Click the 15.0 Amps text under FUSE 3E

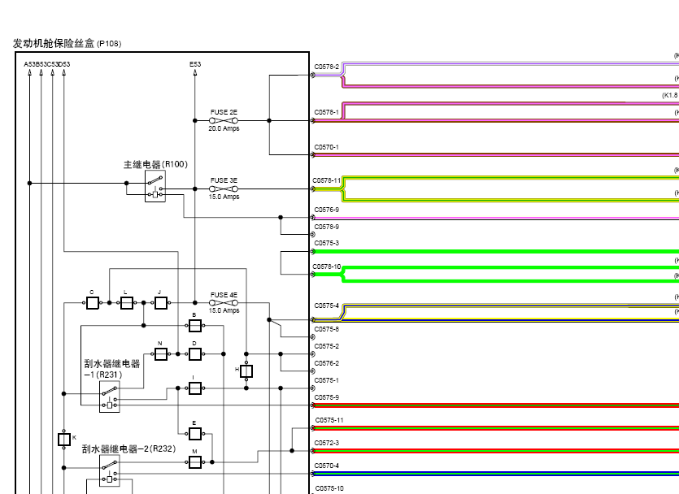tap(224, 197)
